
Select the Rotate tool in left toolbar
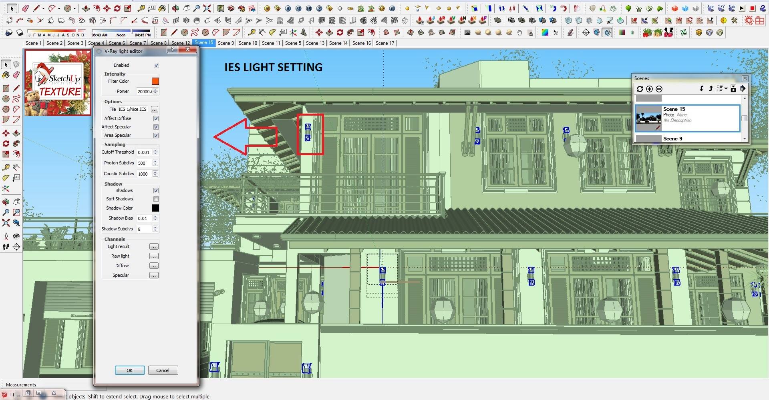6,143
